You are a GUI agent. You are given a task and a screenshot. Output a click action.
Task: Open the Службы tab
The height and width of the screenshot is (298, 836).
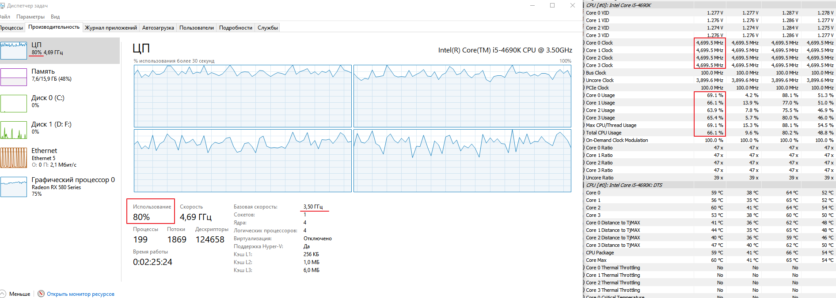point(268,28)
